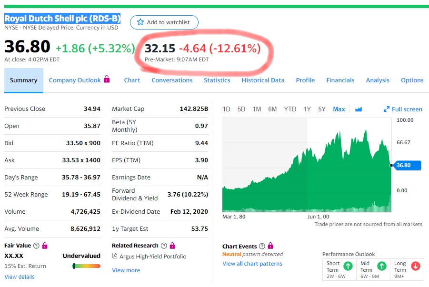The height and width of the screenshot is (287, 429).
Task: Open the Financials tab
Action: click(x=340, y=80)
